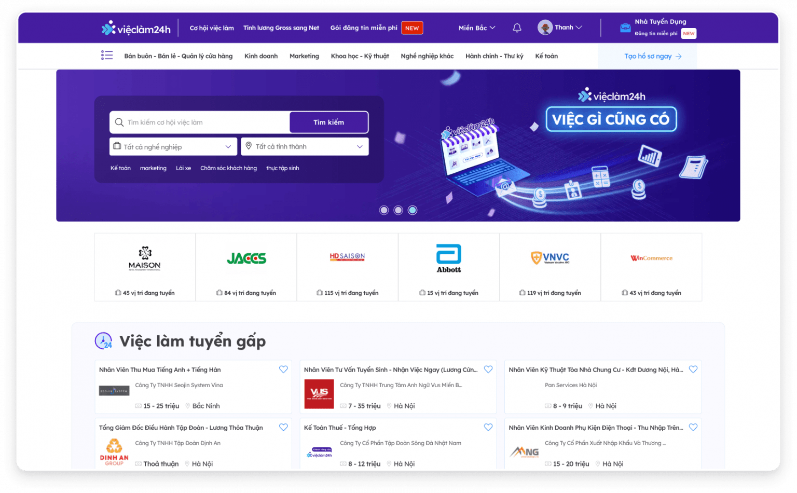This screenshot has width=797, height=493.
Task: Select Nghề nghiệp khác category
Action: pyautogui.click(x=427, y=56)
